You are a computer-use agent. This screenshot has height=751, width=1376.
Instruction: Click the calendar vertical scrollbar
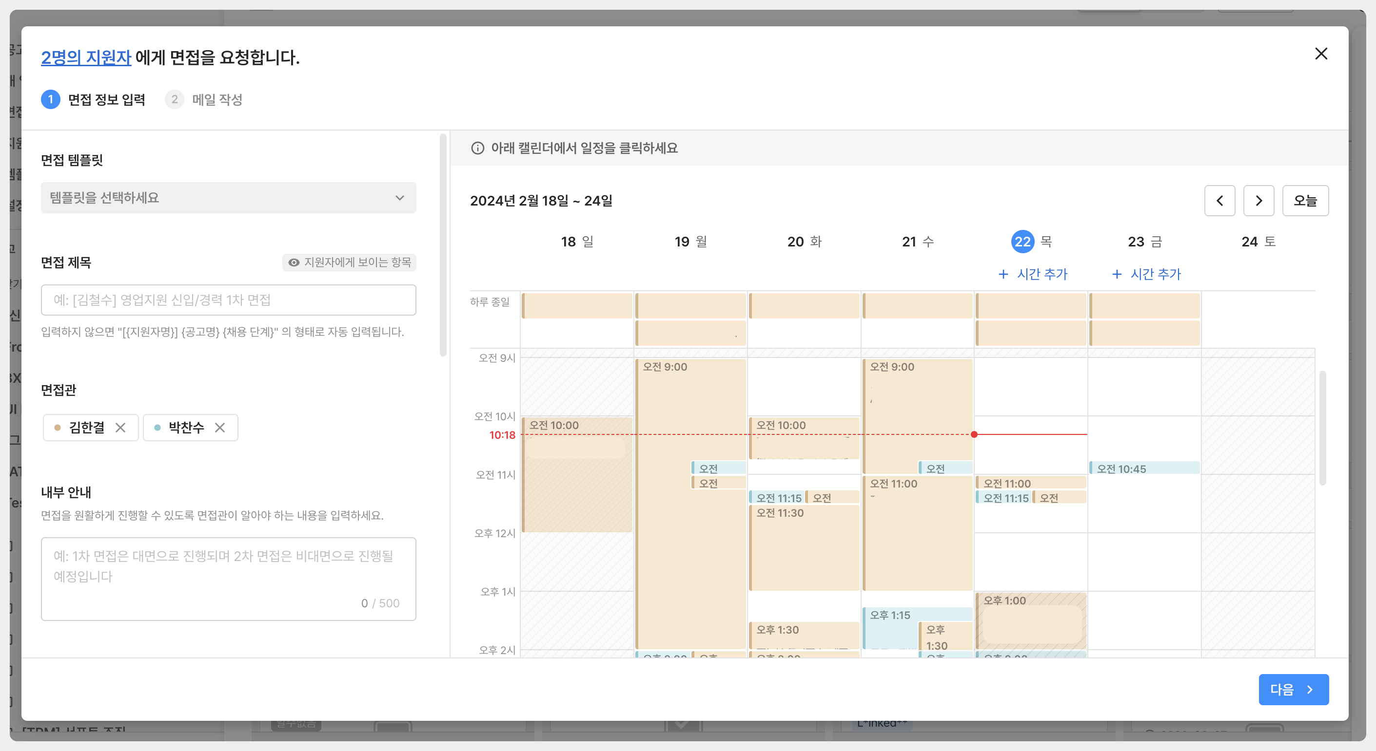pos(1322,427)
